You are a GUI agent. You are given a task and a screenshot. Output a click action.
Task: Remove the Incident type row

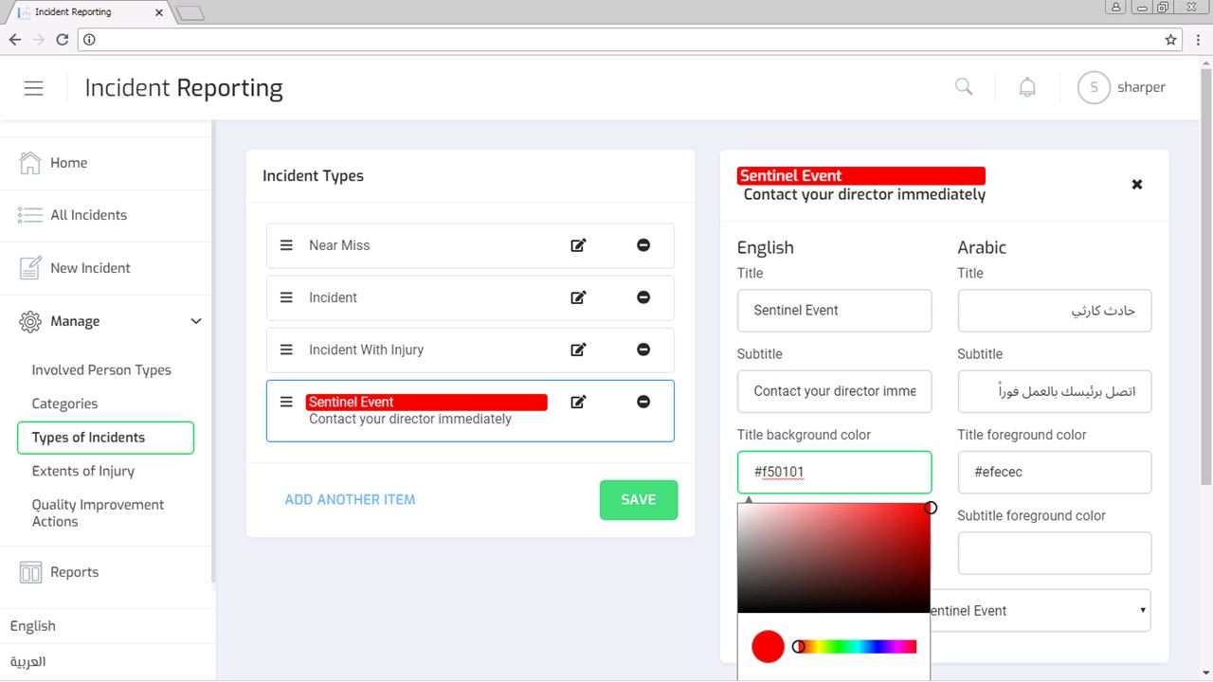point(643,297)
